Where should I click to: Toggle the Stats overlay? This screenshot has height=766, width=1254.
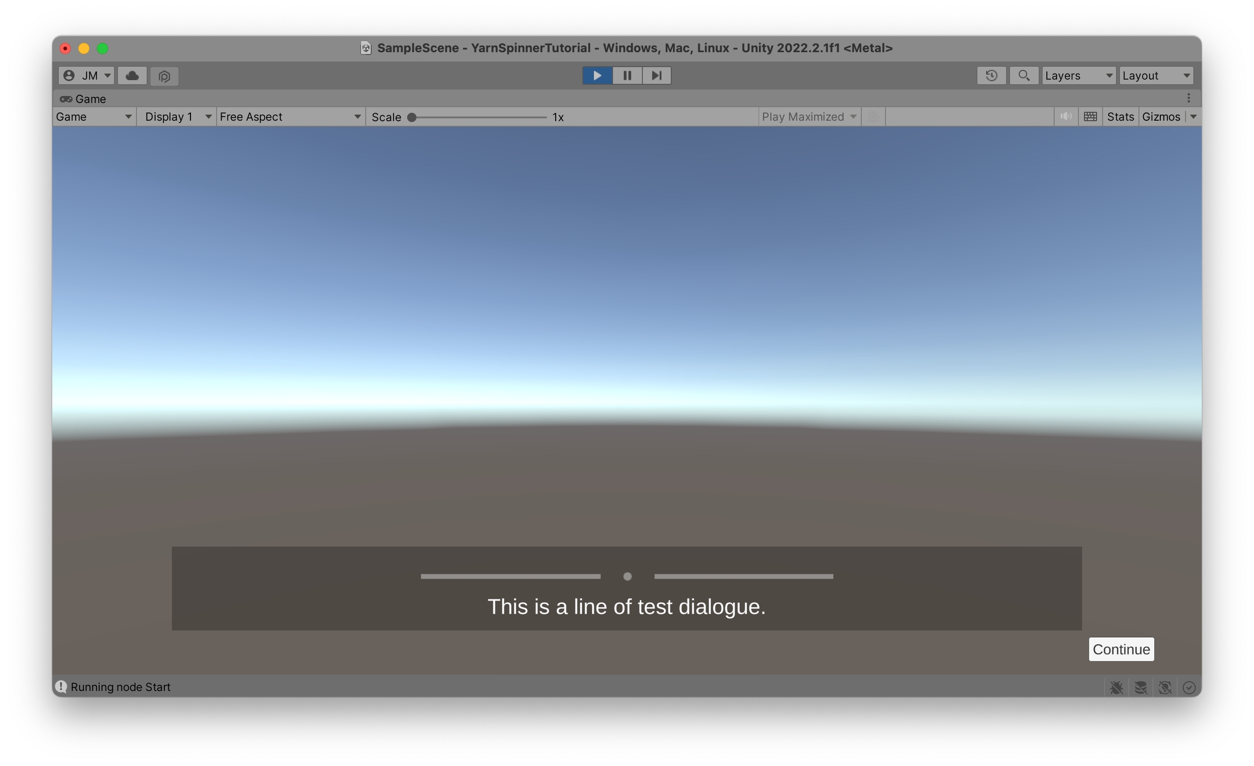pyautogui.click(x=1120, y=117)
